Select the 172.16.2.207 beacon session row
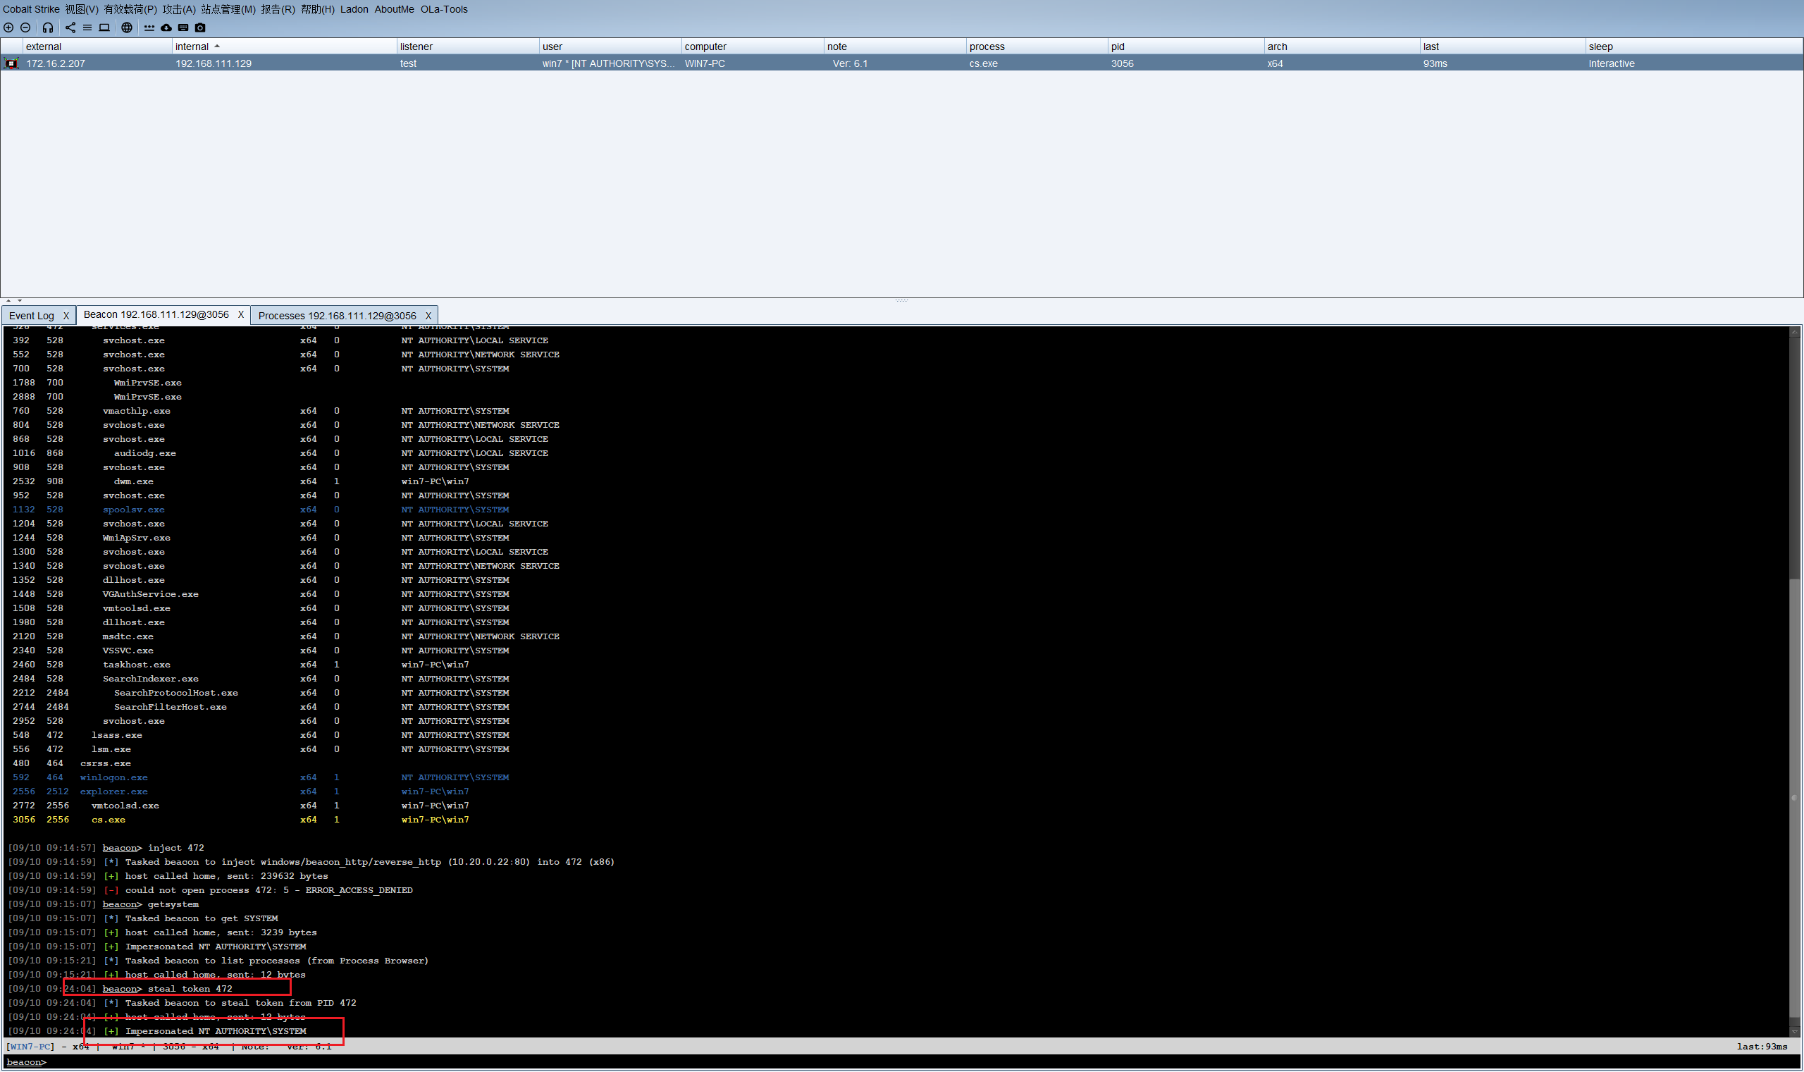 pos(56,63)
